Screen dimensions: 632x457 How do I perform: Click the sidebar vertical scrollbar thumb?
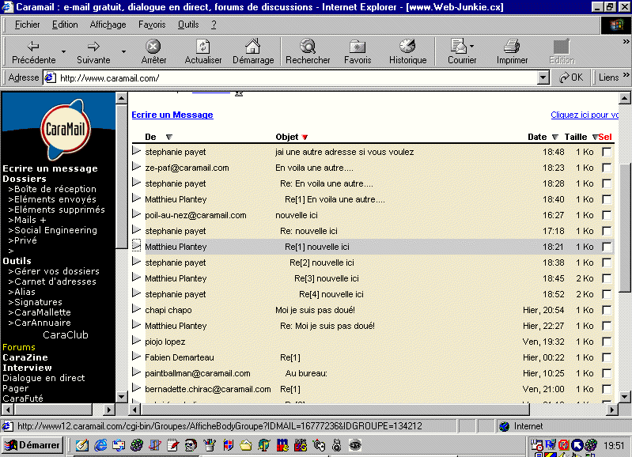122,176
